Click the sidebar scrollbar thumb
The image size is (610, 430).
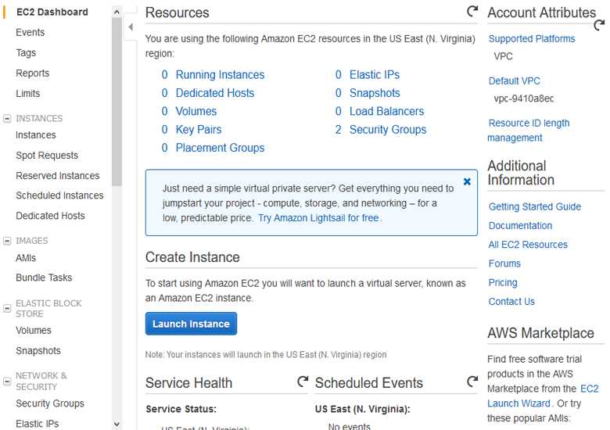[117, 102]
